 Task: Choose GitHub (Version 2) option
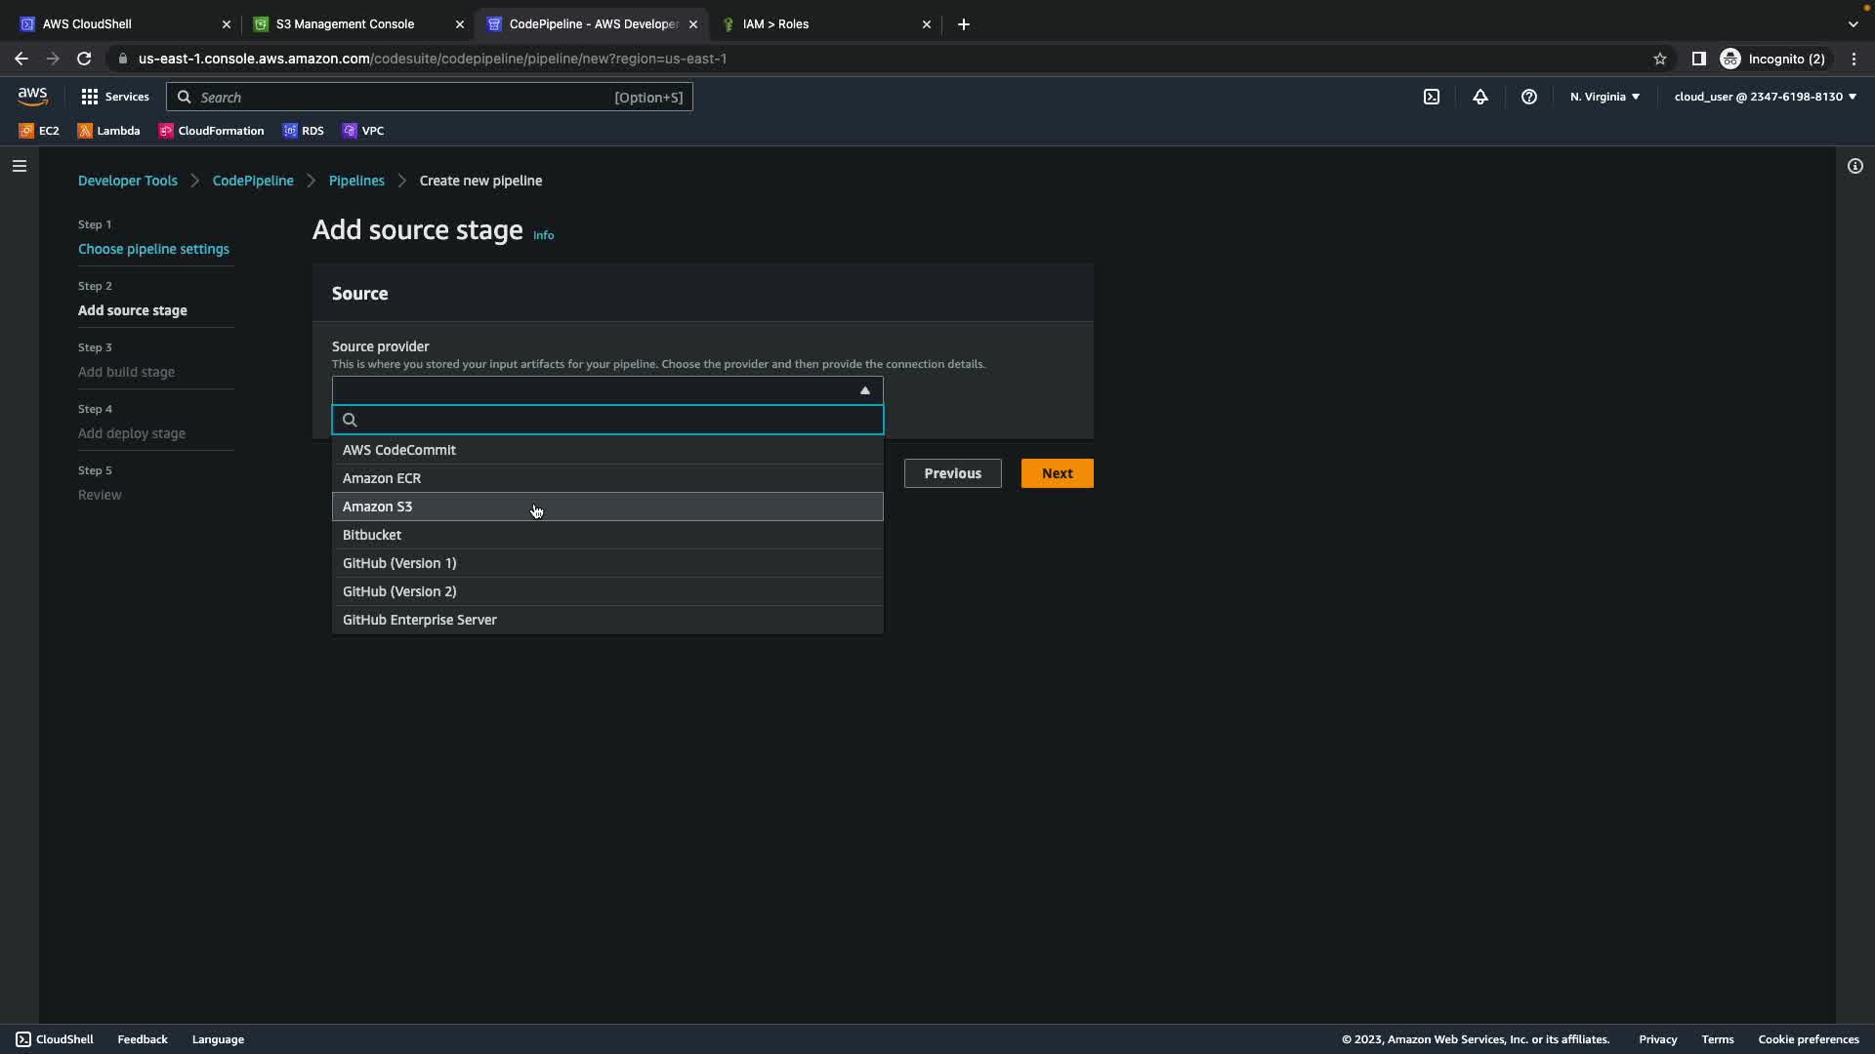399,591
